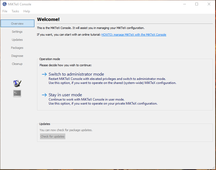The width and height of the screenshot is (216, 170).
Task: Launch TeXworks editor icon in sidebar
Action: pos(17,83)
